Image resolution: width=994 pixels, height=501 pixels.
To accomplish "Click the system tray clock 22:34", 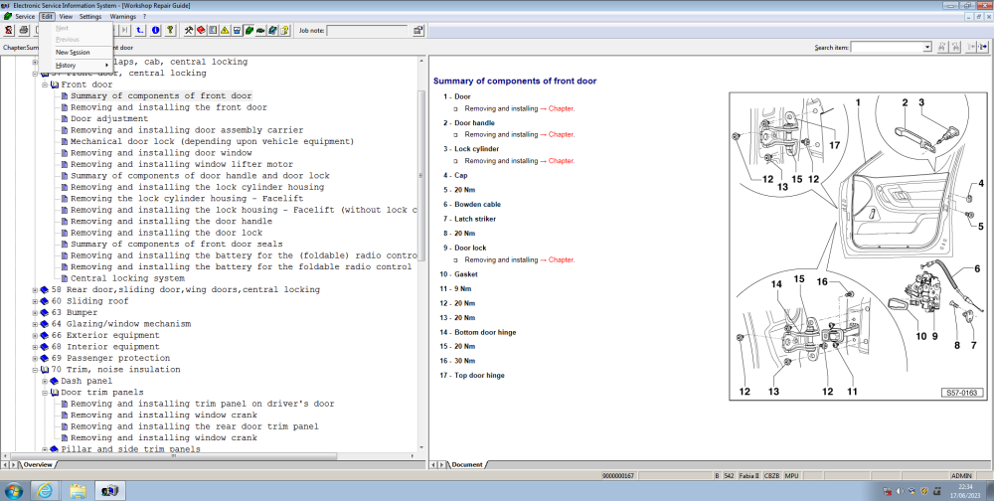I will (x=965, y=486).
